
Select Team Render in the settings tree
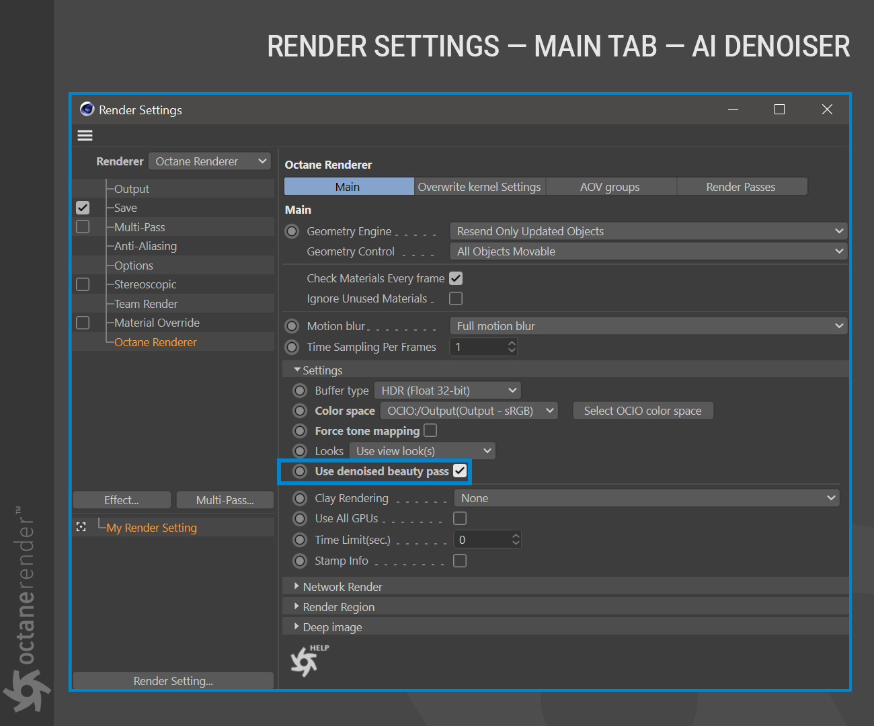pyautogui.click(x=146, y=304)
